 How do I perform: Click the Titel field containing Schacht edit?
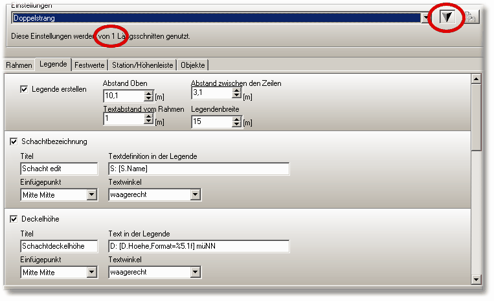click(58, 169)
